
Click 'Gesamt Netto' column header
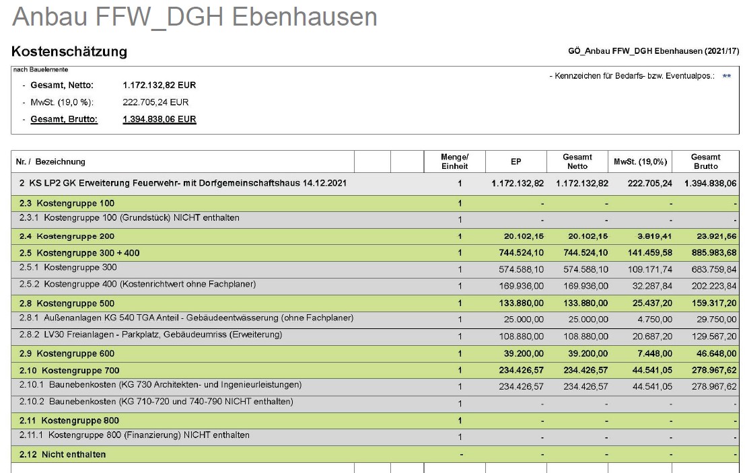577,161
